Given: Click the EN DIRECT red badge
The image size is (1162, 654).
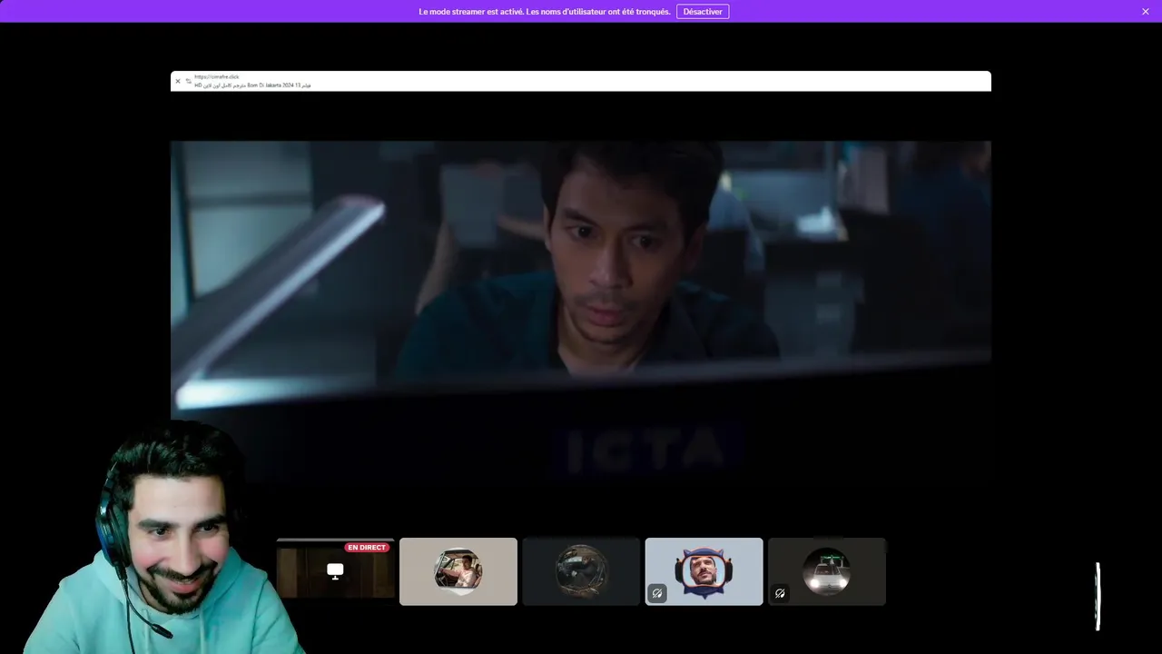Looking at the screenshot, I should [367, 548].
